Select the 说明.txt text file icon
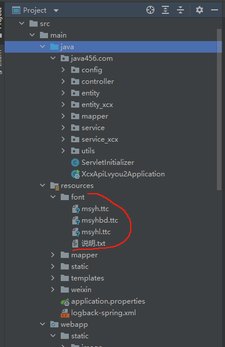225x347 pixels. (x=75, y=243)
